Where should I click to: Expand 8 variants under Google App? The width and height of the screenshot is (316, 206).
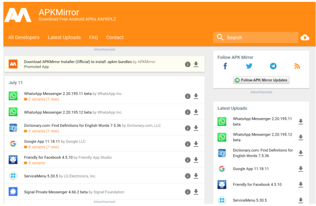point(42,147)
